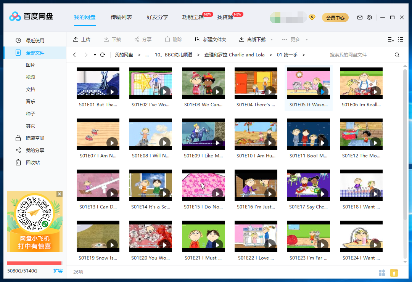Expand the More menu dropdown arrow
The image size is (412, 282).
point(307,40)
